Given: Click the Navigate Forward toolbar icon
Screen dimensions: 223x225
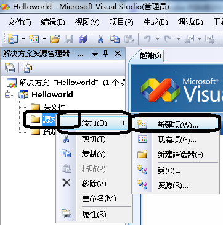Looking at the screenshot, I should click(x=209, y=39).
